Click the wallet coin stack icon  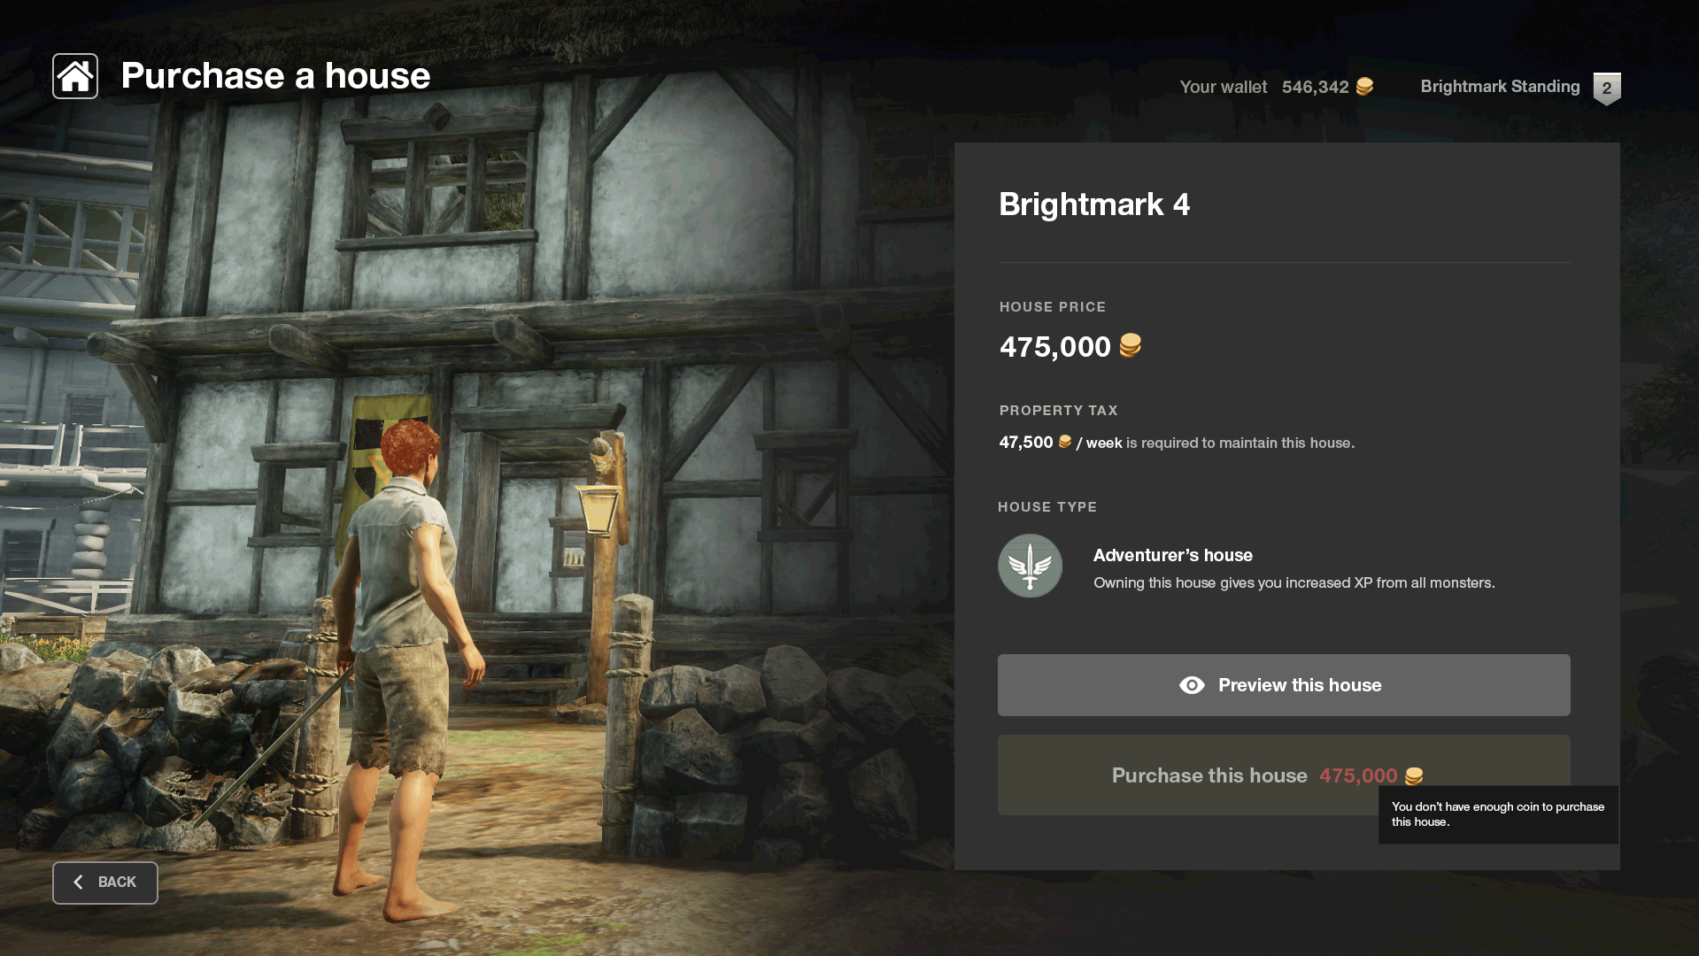[1364, 87]
